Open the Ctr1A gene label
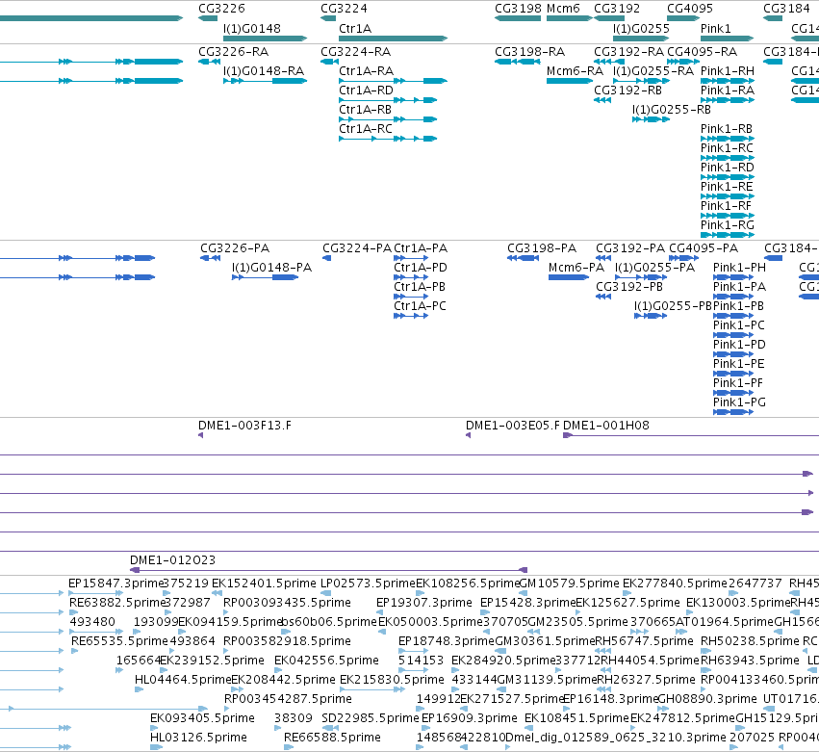The width and height of the screenshot is (819, 752). [355, 29]
